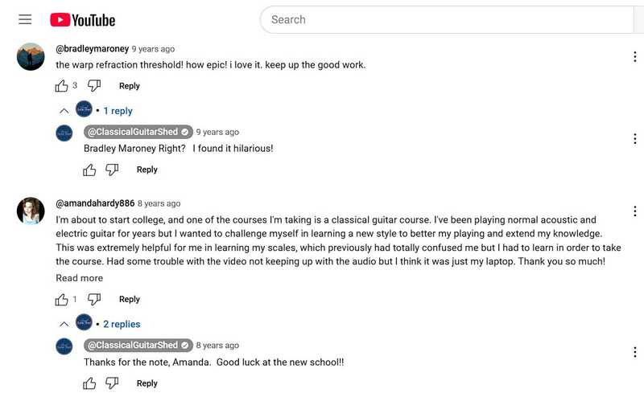The width and height of the screenshot is (644, 397).
Task: Open options menu for 'Good luck' reply
Action: tap(635, 352)
